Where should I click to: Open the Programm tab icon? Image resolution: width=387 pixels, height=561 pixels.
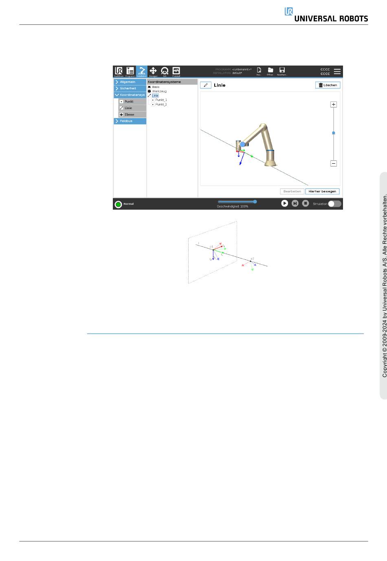point(130,71)
